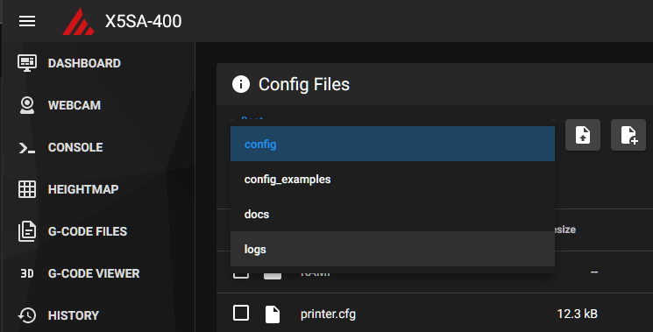This screenshot has height=332, width=653.
Task: Launch the 3D G-Code Viewer
Action: [x=79, y=273]
